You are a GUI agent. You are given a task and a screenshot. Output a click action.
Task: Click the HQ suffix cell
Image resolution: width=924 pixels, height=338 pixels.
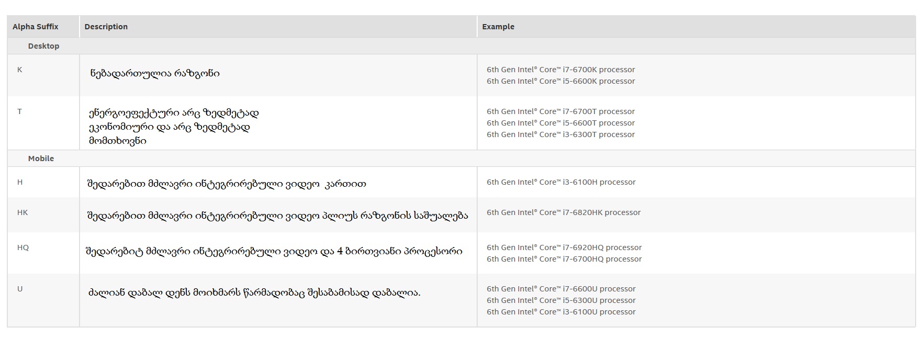click(x=23, y=247)
